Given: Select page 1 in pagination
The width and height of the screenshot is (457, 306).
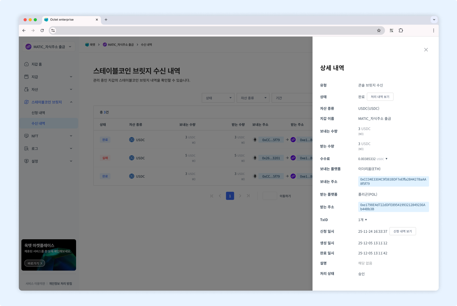Looking at the screenshot, I should (x=230, y=196).
